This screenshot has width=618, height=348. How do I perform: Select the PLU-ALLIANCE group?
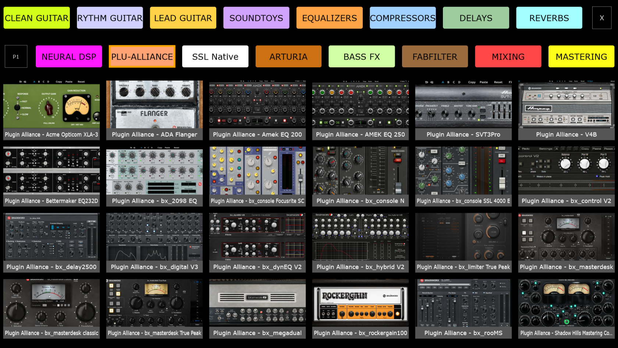coord(142,56)
